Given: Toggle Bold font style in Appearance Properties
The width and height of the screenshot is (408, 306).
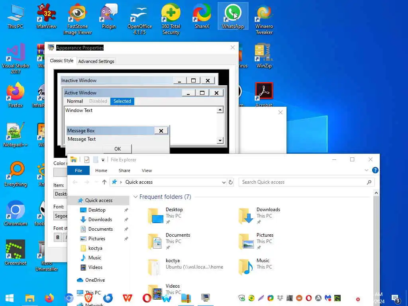Looking at the screenshot, I should point(58,237).
